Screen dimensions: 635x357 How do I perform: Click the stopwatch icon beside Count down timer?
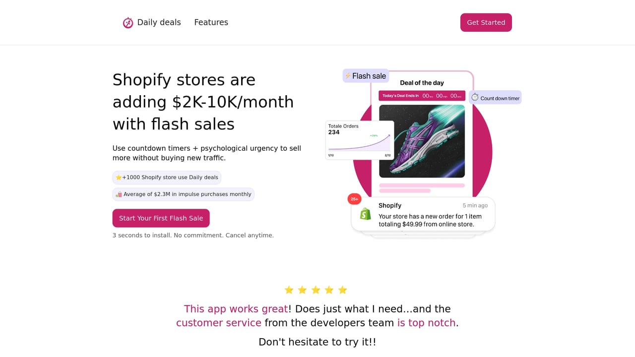tap(474, 97)
